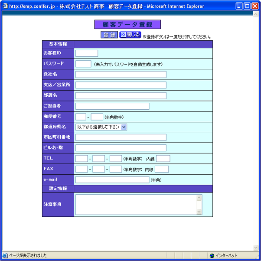Click the 市区町村番地 address field
This screenshot has height=261, width=261.
click(121, 137)
